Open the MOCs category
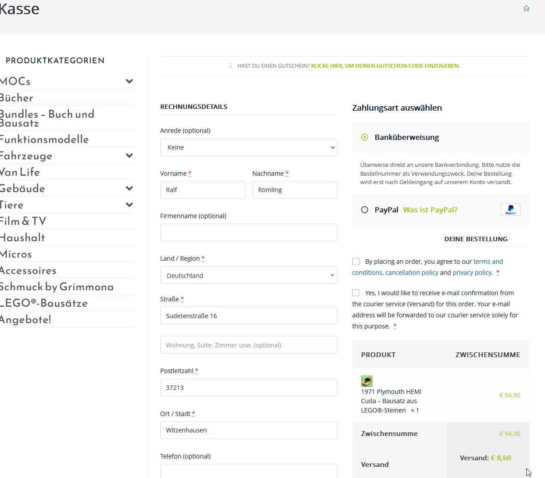The image size is (545, 478). point(15,81)
